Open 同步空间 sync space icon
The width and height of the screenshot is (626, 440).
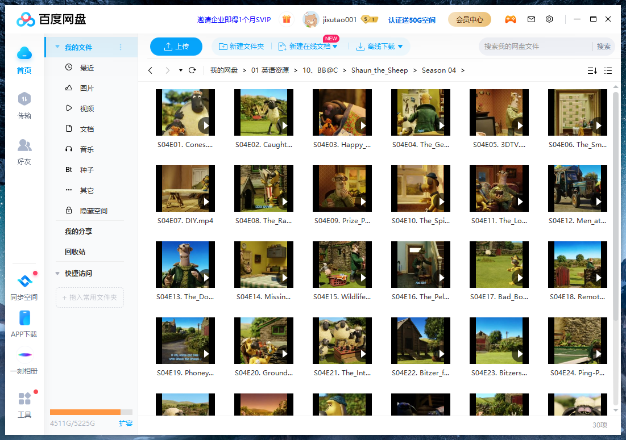point(25,281)
